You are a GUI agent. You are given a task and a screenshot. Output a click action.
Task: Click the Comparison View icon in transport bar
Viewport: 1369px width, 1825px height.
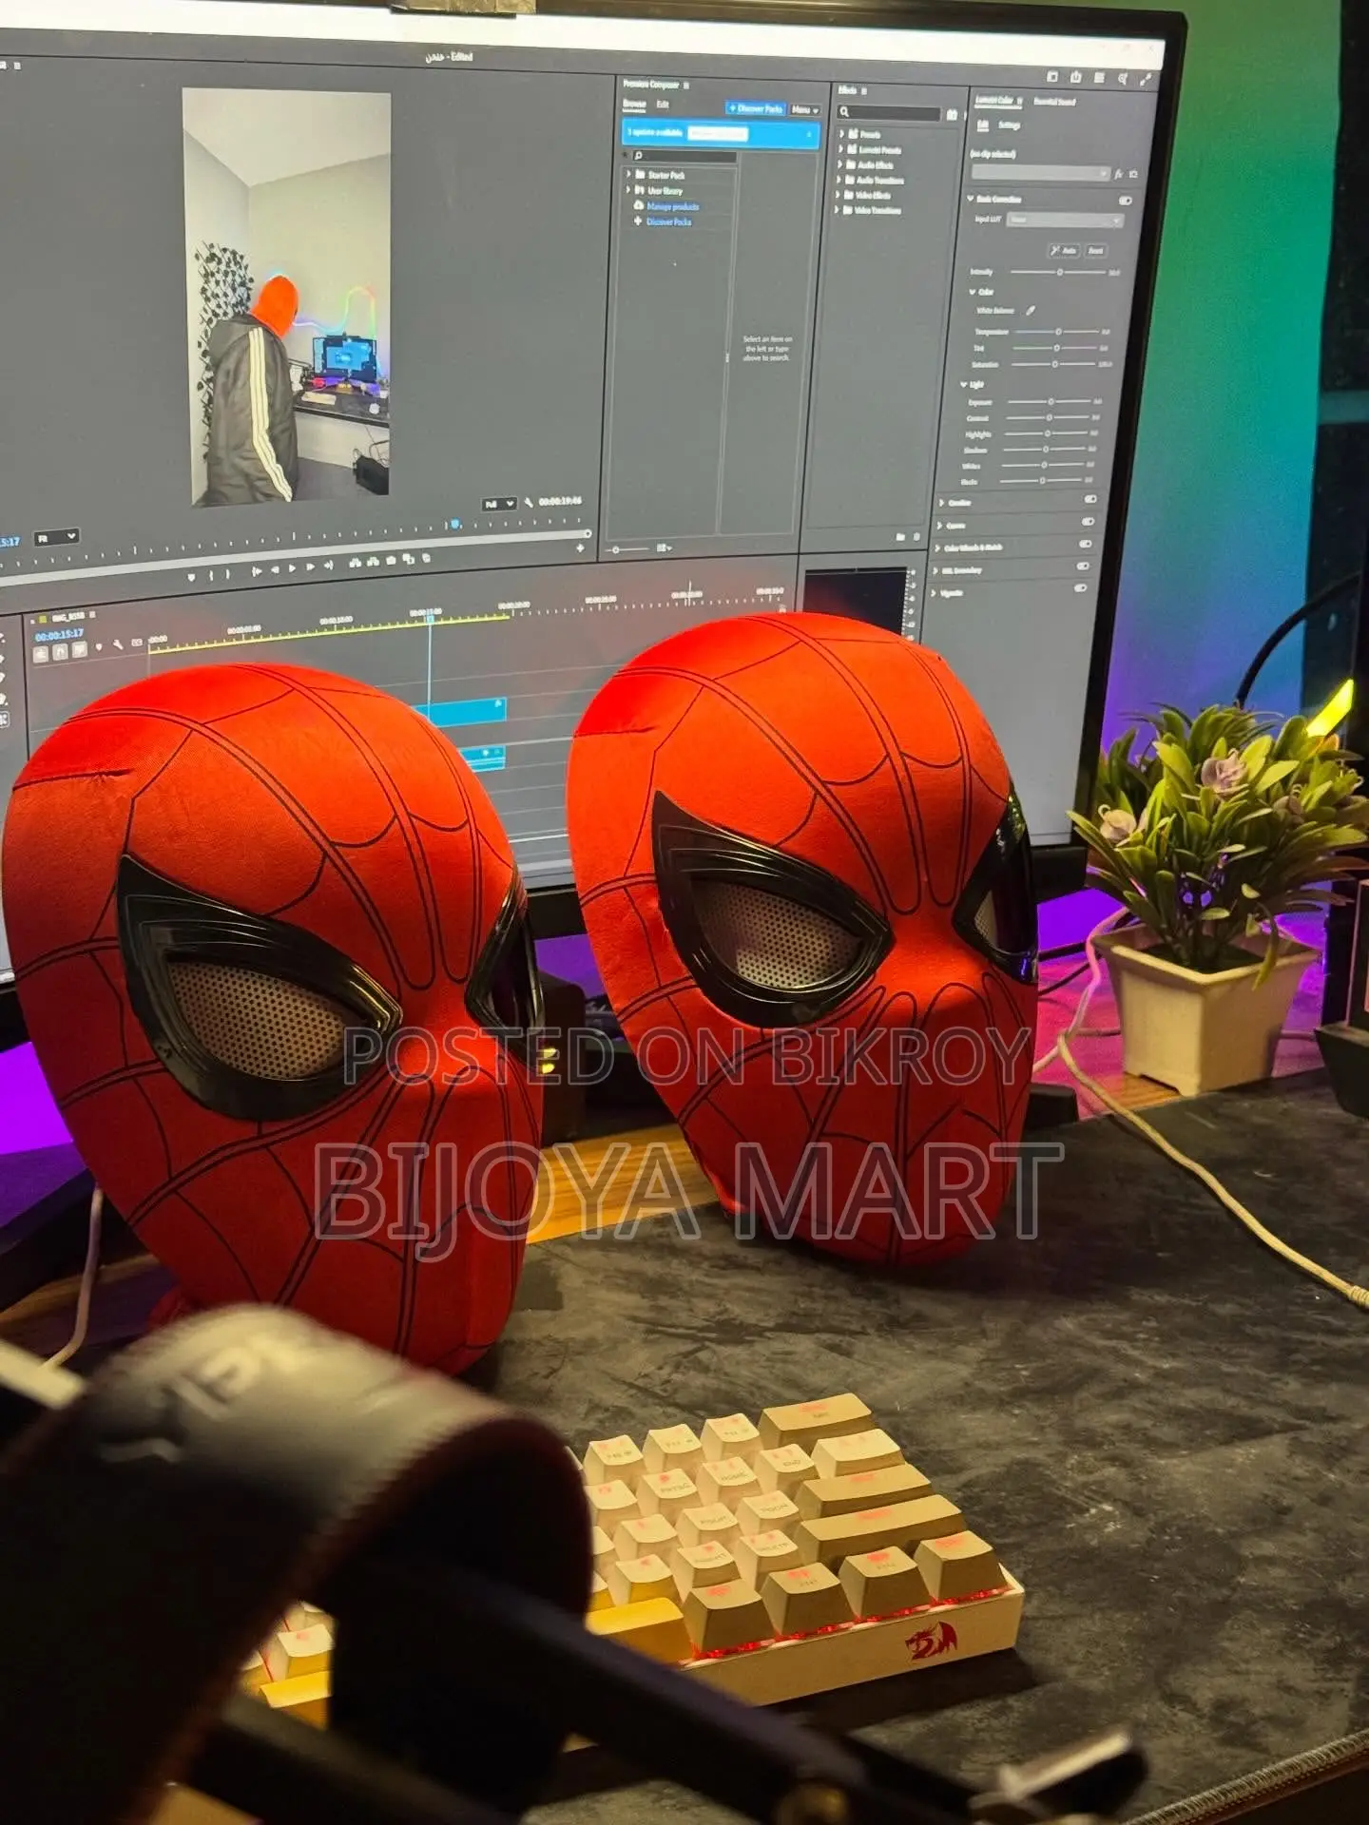[x=409, y=559]
